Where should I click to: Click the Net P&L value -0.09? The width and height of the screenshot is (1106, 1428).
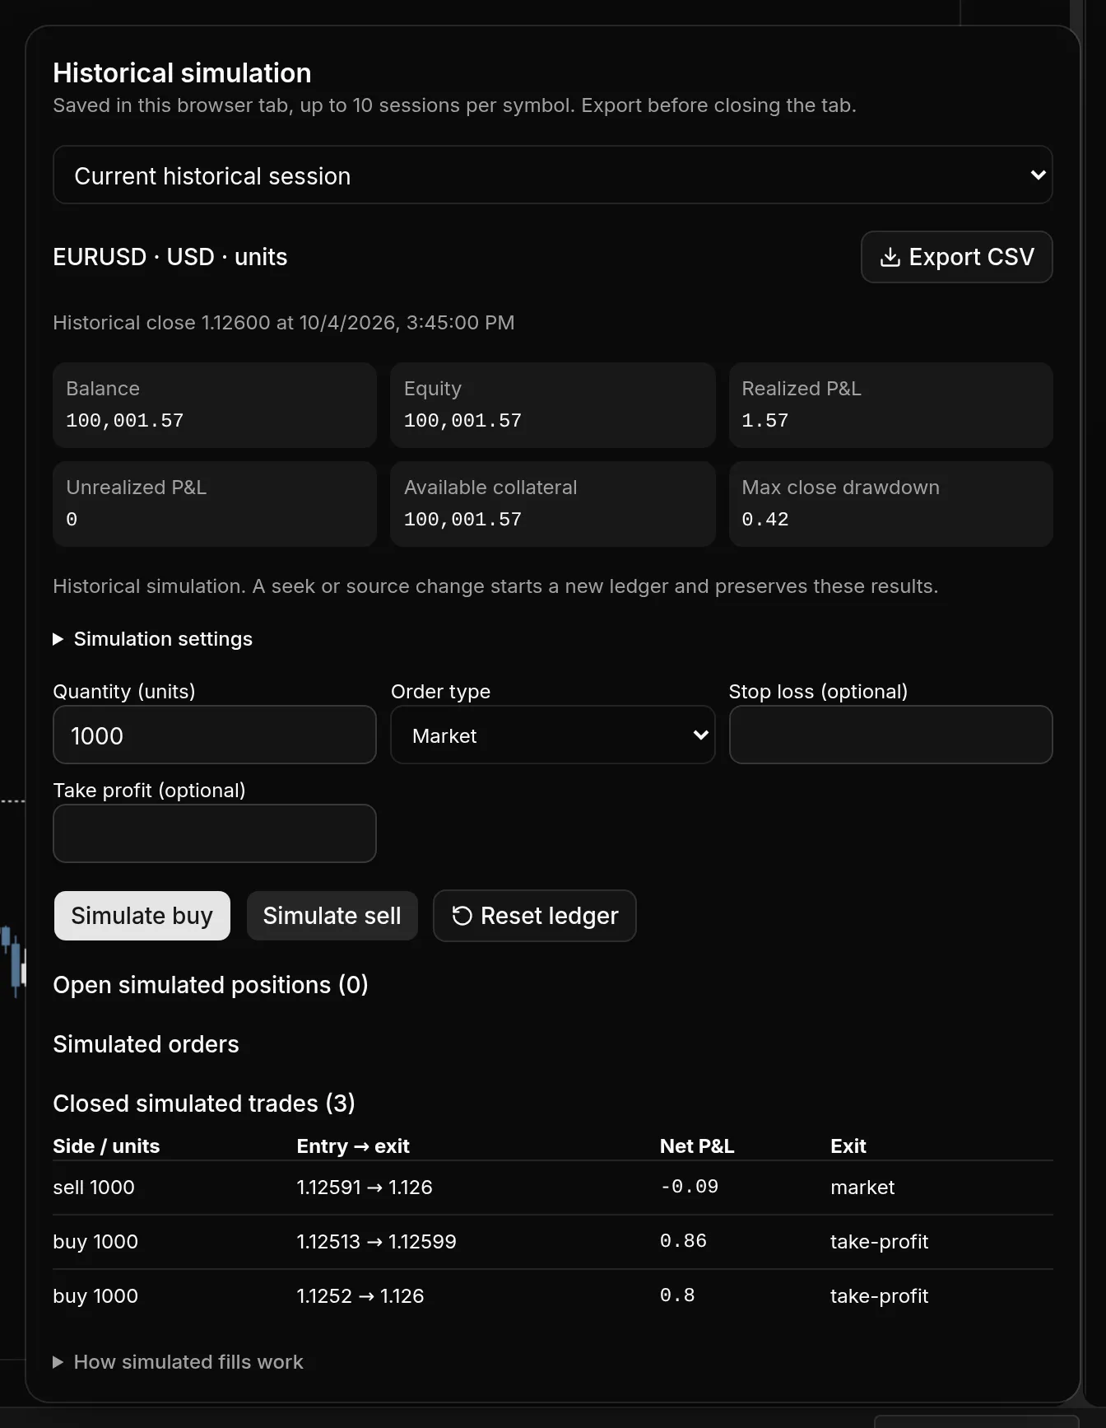[690, 1187]
